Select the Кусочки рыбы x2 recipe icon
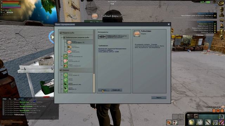 coord(66,61)
